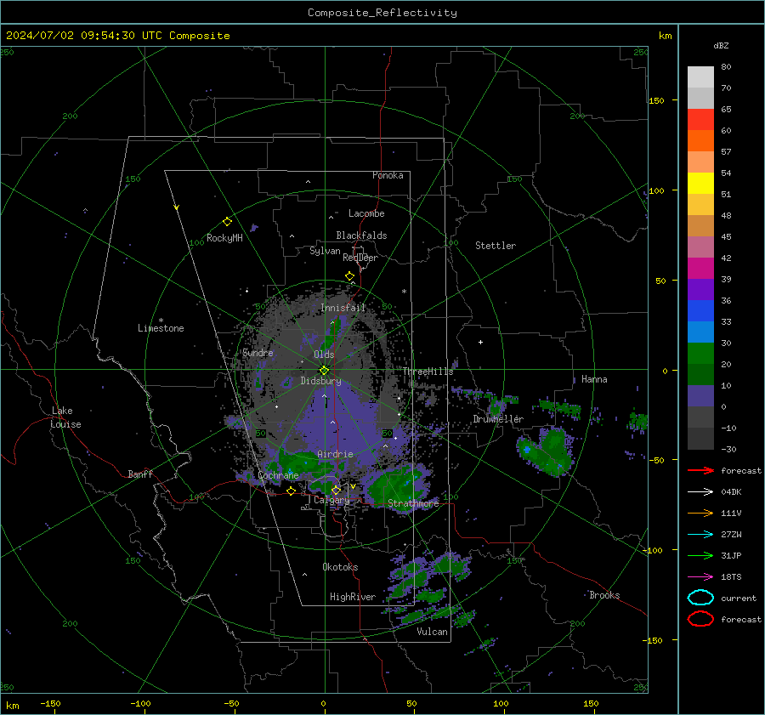Click the Lake Louise label
765x715 pixels.
point(65,417)
